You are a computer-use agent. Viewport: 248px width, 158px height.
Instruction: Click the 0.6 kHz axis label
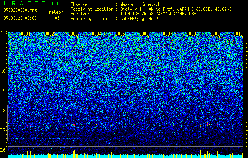3,150
